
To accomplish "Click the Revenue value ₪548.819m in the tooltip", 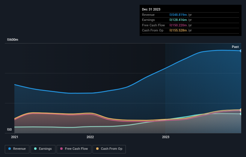I will coord(178,15).
